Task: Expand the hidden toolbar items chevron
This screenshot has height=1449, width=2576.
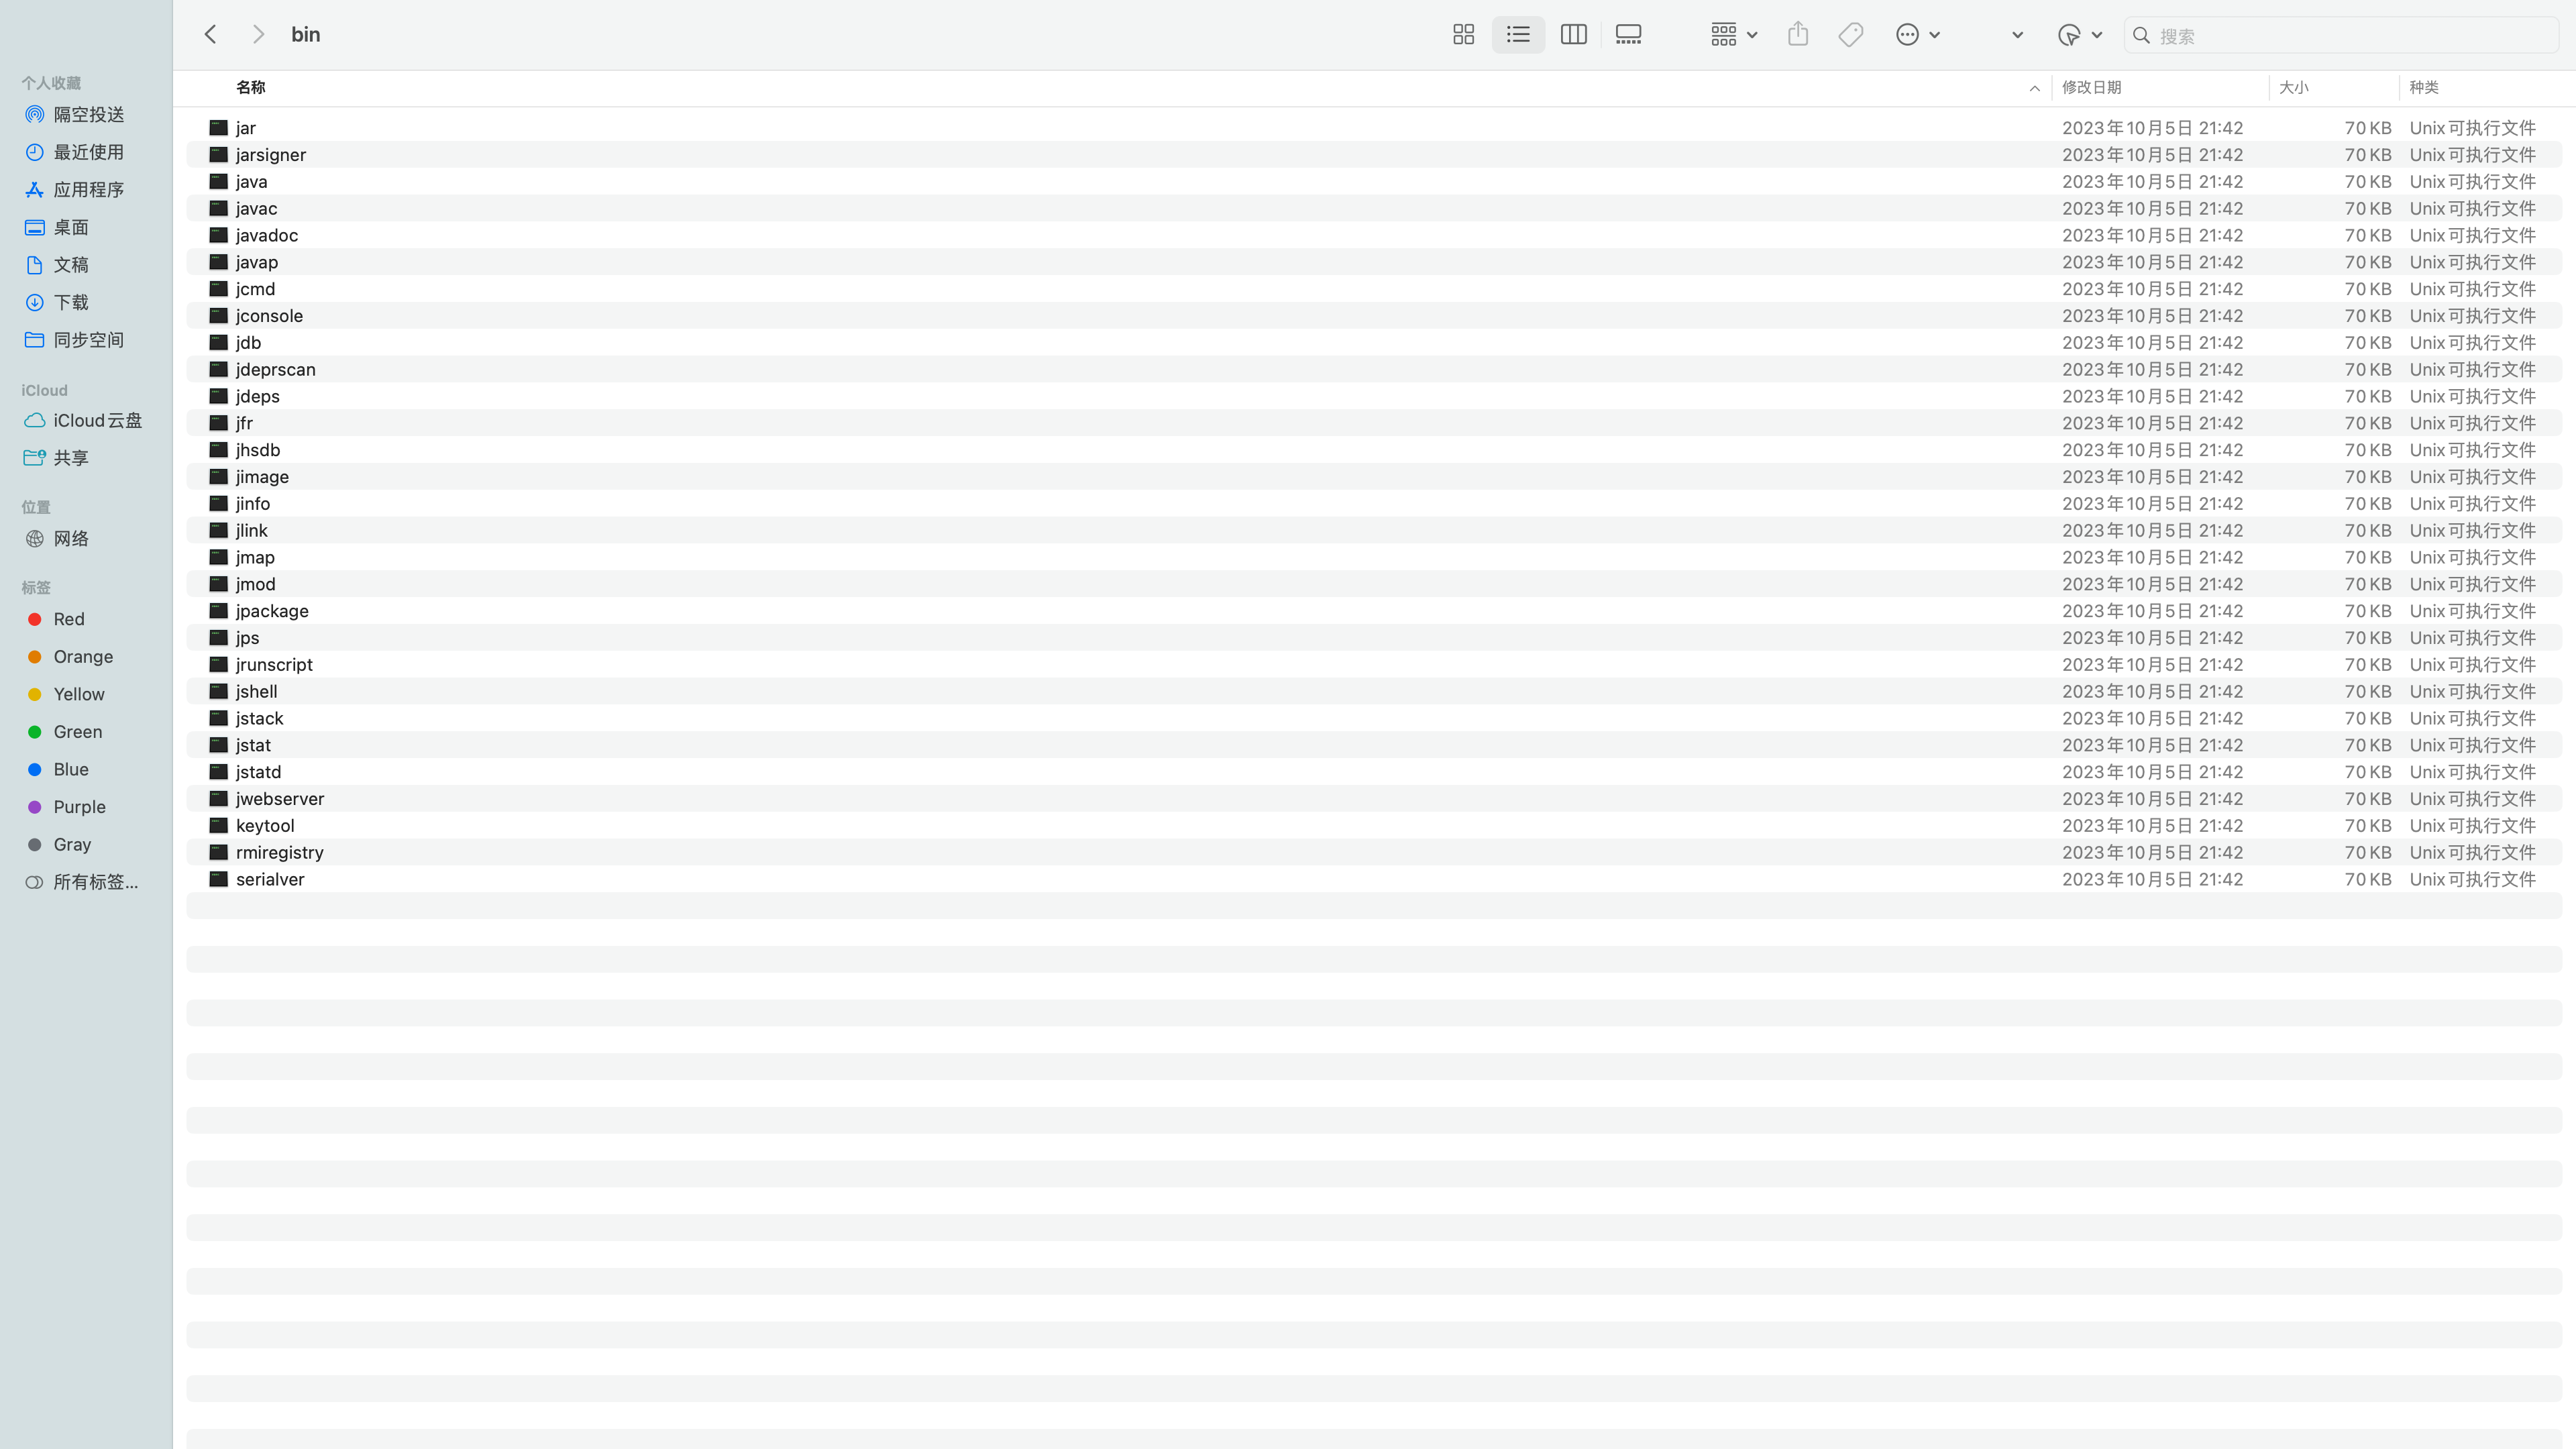Action: pos(2017,35)
